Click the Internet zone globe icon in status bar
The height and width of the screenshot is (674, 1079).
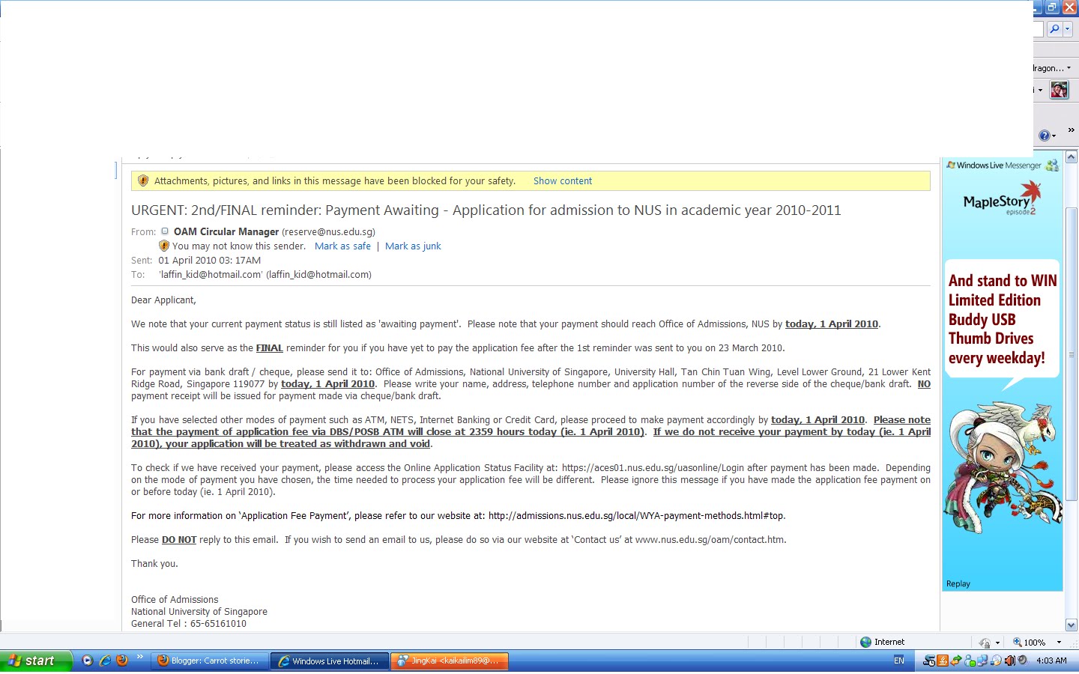coord(865,642)
